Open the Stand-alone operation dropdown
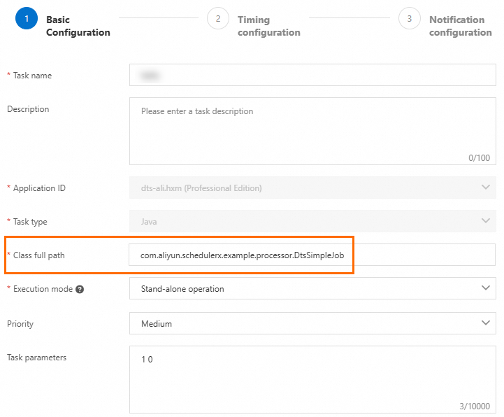504x417 pixels. pyautogui.click(x=312, y=289)
